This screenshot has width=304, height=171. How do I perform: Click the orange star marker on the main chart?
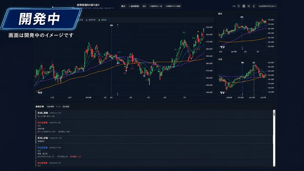[198, 32]
